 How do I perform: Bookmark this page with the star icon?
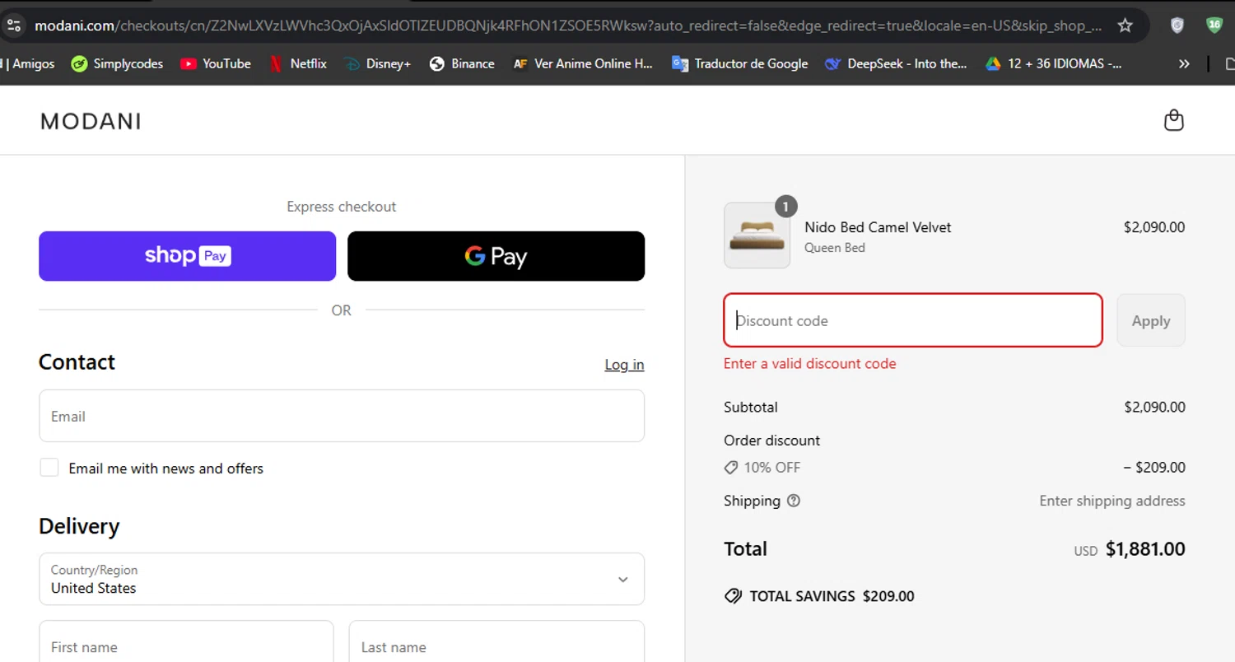[x=1125, y=26]
